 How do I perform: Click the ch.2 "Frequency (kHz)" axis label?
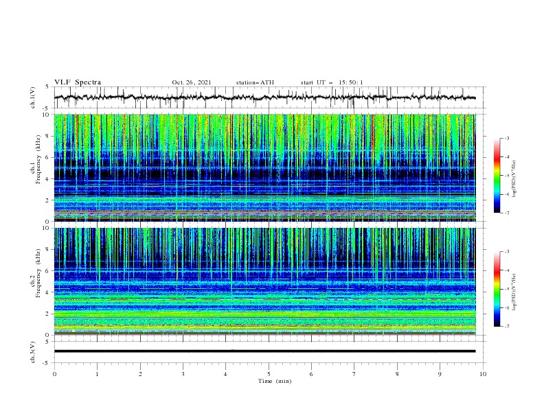(x=38, y=272)
